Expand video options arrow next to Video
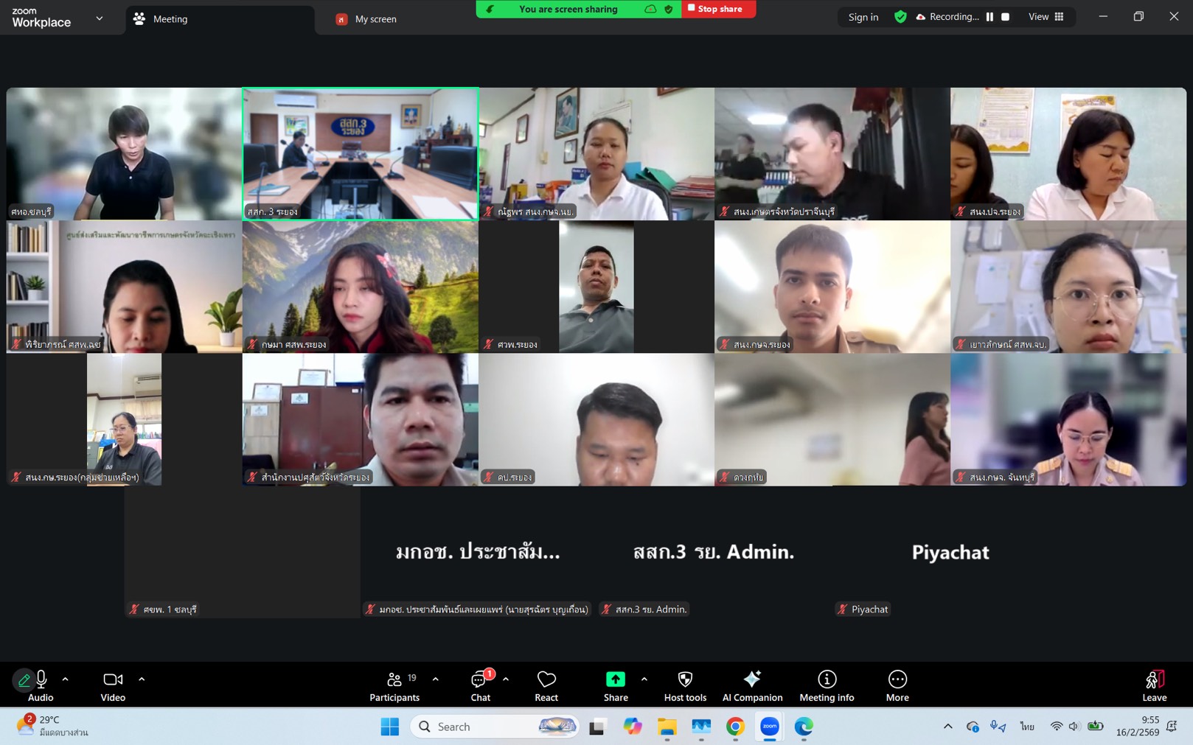Viewport: 1193px width, 745px height. coord(142,679)
